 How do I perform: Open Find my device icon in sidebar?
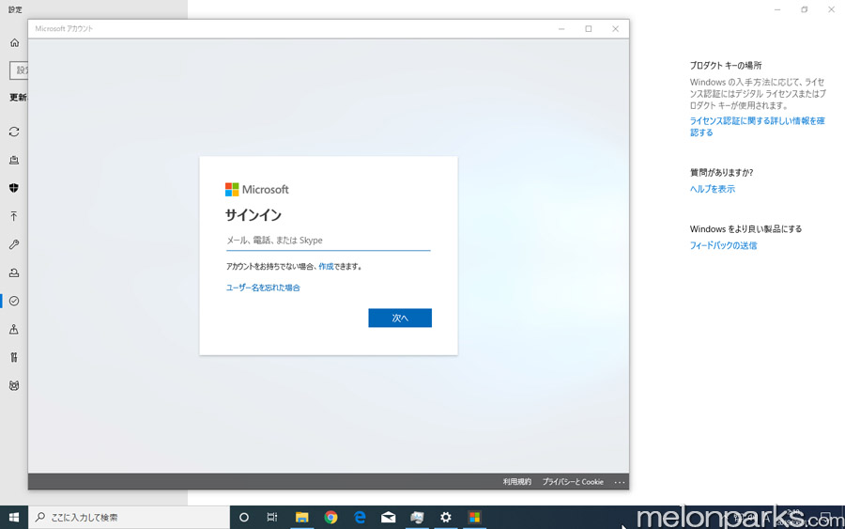pos(14,329)
